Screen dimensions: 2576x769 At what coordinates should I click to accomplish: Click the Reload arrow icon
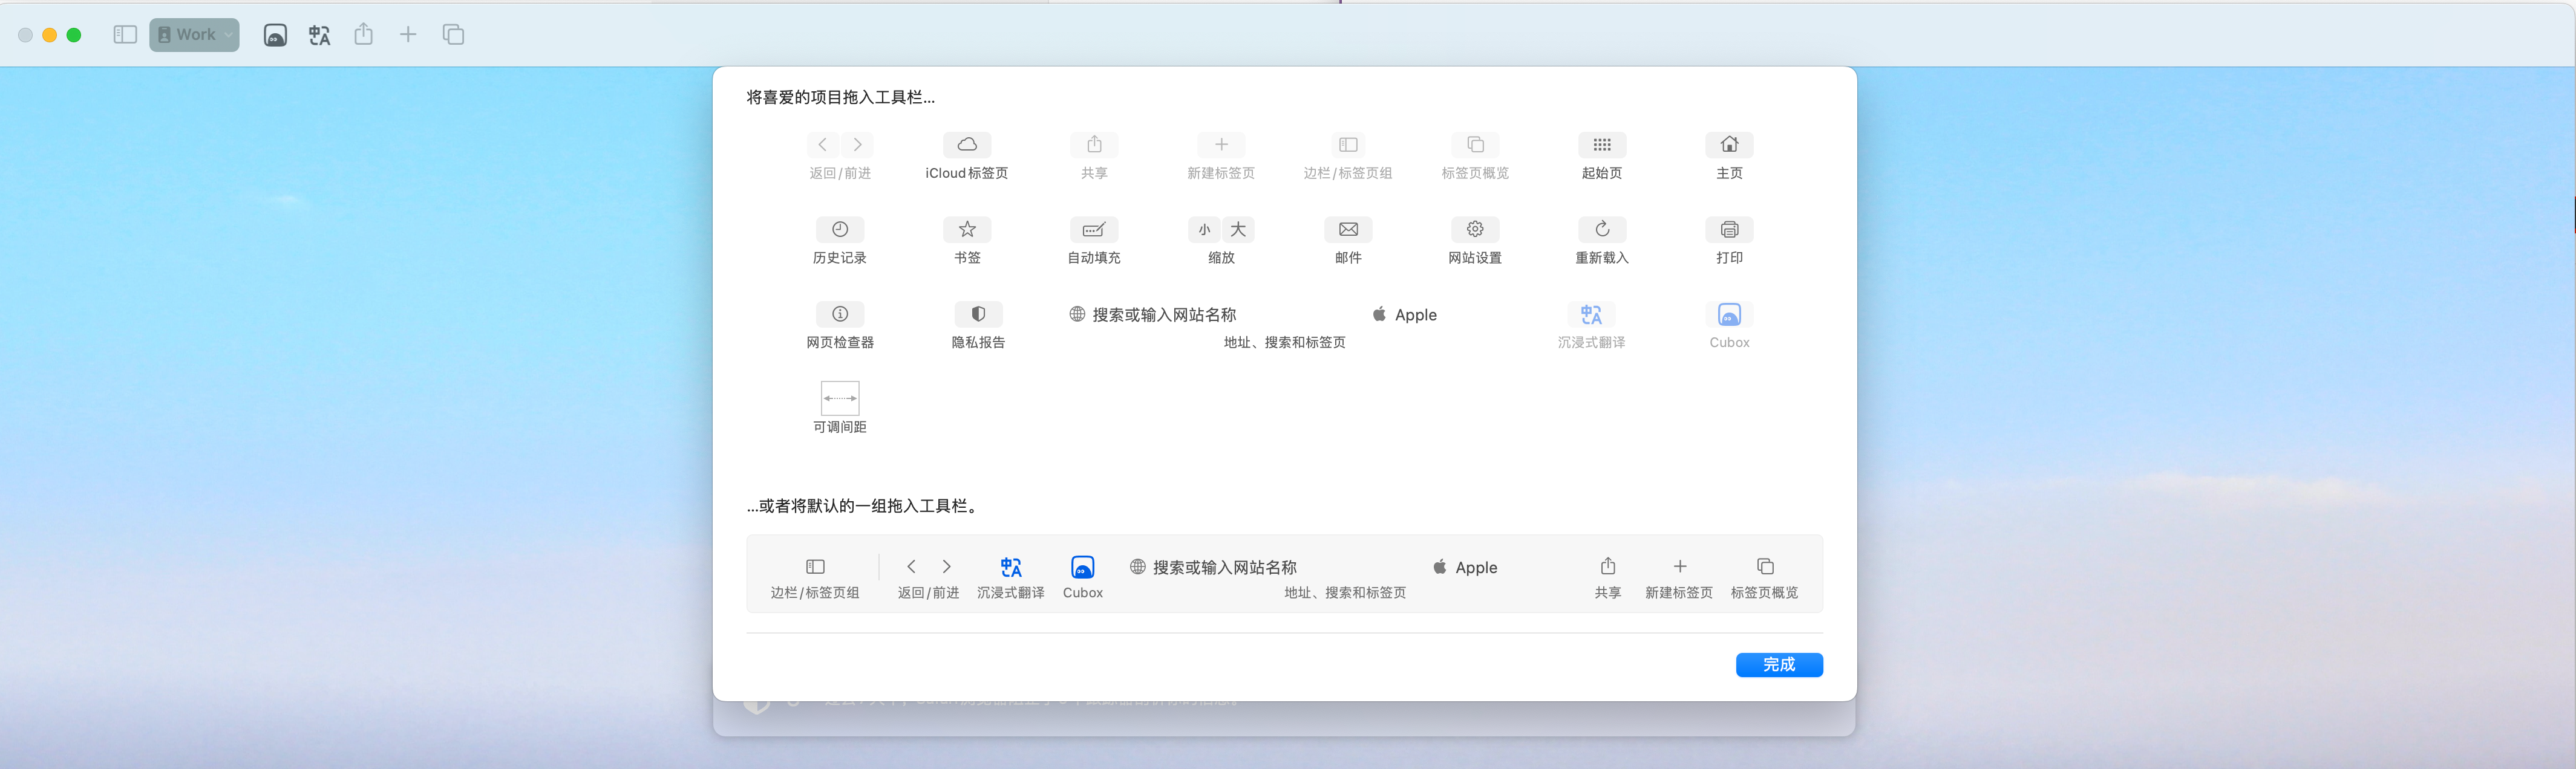click(1601, 230)
